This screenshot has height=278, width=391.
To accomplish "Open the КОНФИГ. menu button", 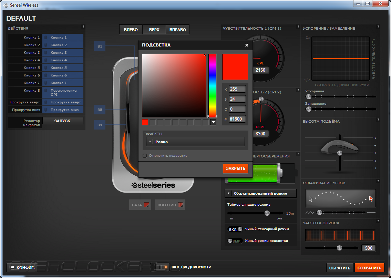I will pos(22,268).
